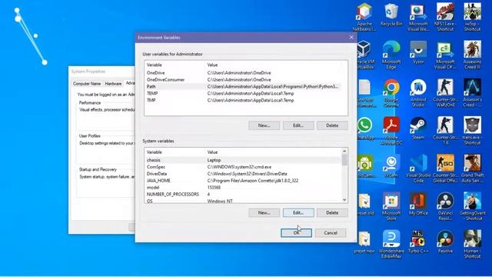Screen dimensions: 492x277
Task: Click New under System variables
Action: point(264,212)
